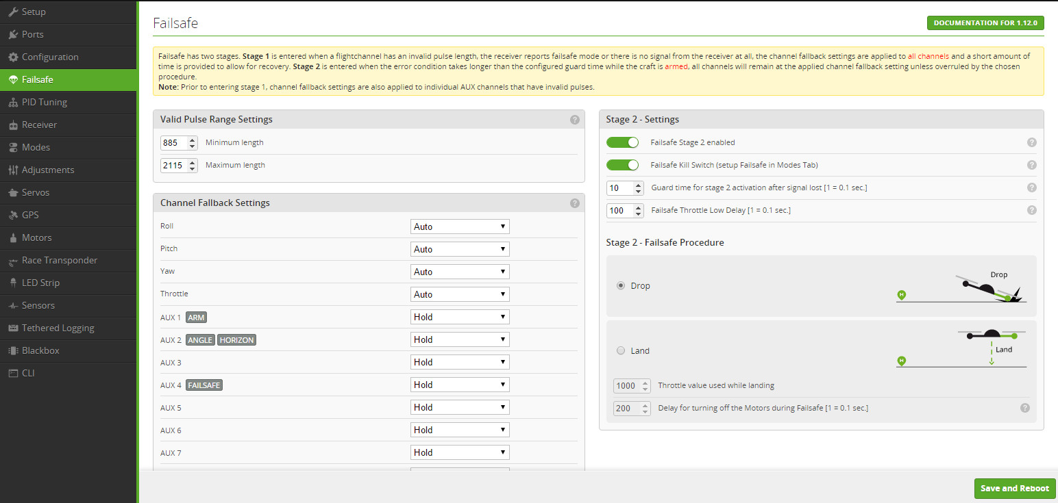
Task: Click the Modes icon in the sidebar
Action: 13,147
